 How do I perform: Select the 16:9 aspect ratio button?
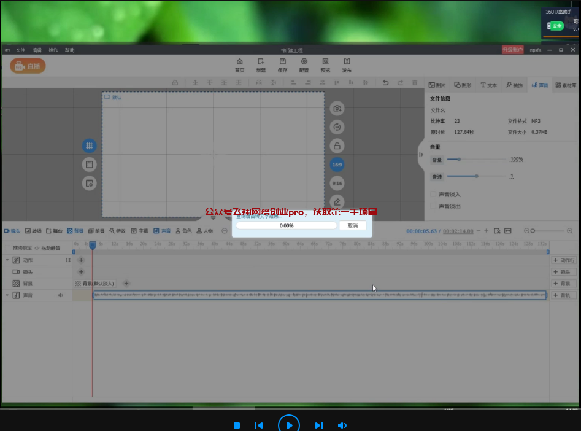click(x=337, y=165)
